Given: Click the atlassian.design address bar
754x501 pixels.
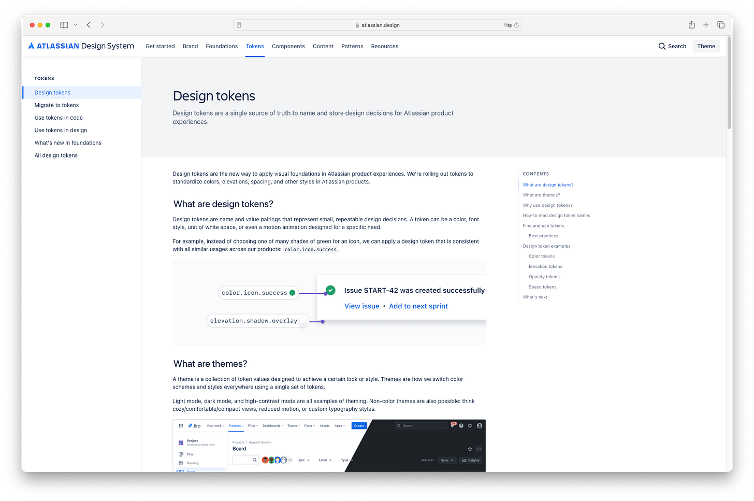Looking at the screenshot, I should [x=377, y=25].
